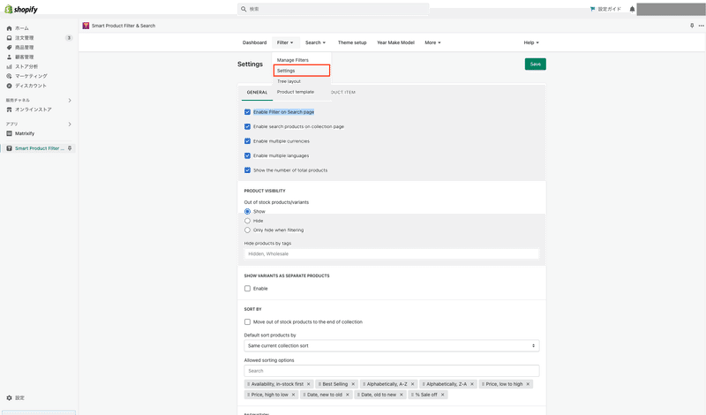The height and width of the screenshot is (415, 706).
Task: Open the More dropdown menu
Action: pyautogui.click(x=432, y=42)
